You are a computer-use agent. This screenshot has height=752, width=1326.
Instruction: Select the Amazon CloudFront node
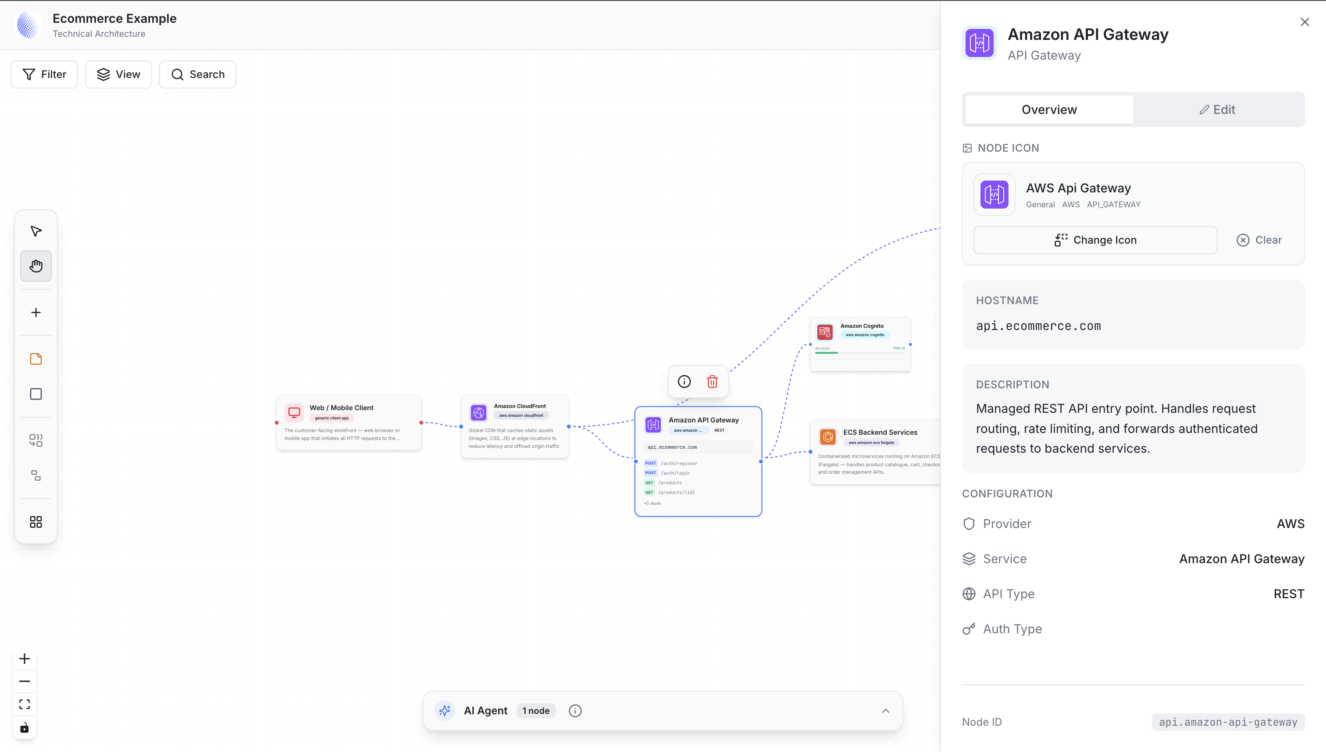pos(515,427)
